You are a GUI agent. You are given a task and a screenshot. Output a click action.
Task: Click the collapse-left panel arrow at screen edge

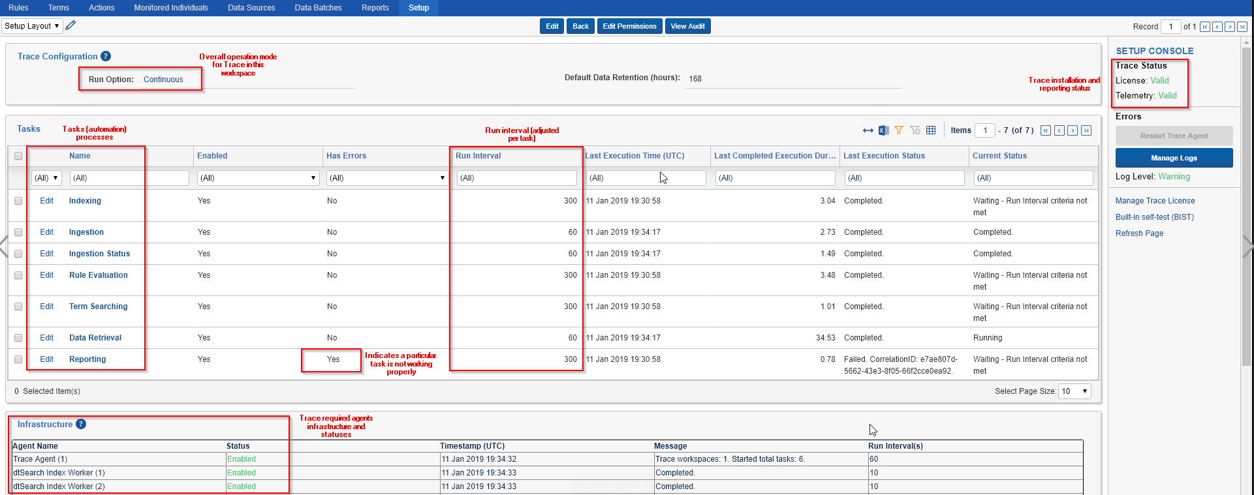(3, 247)
